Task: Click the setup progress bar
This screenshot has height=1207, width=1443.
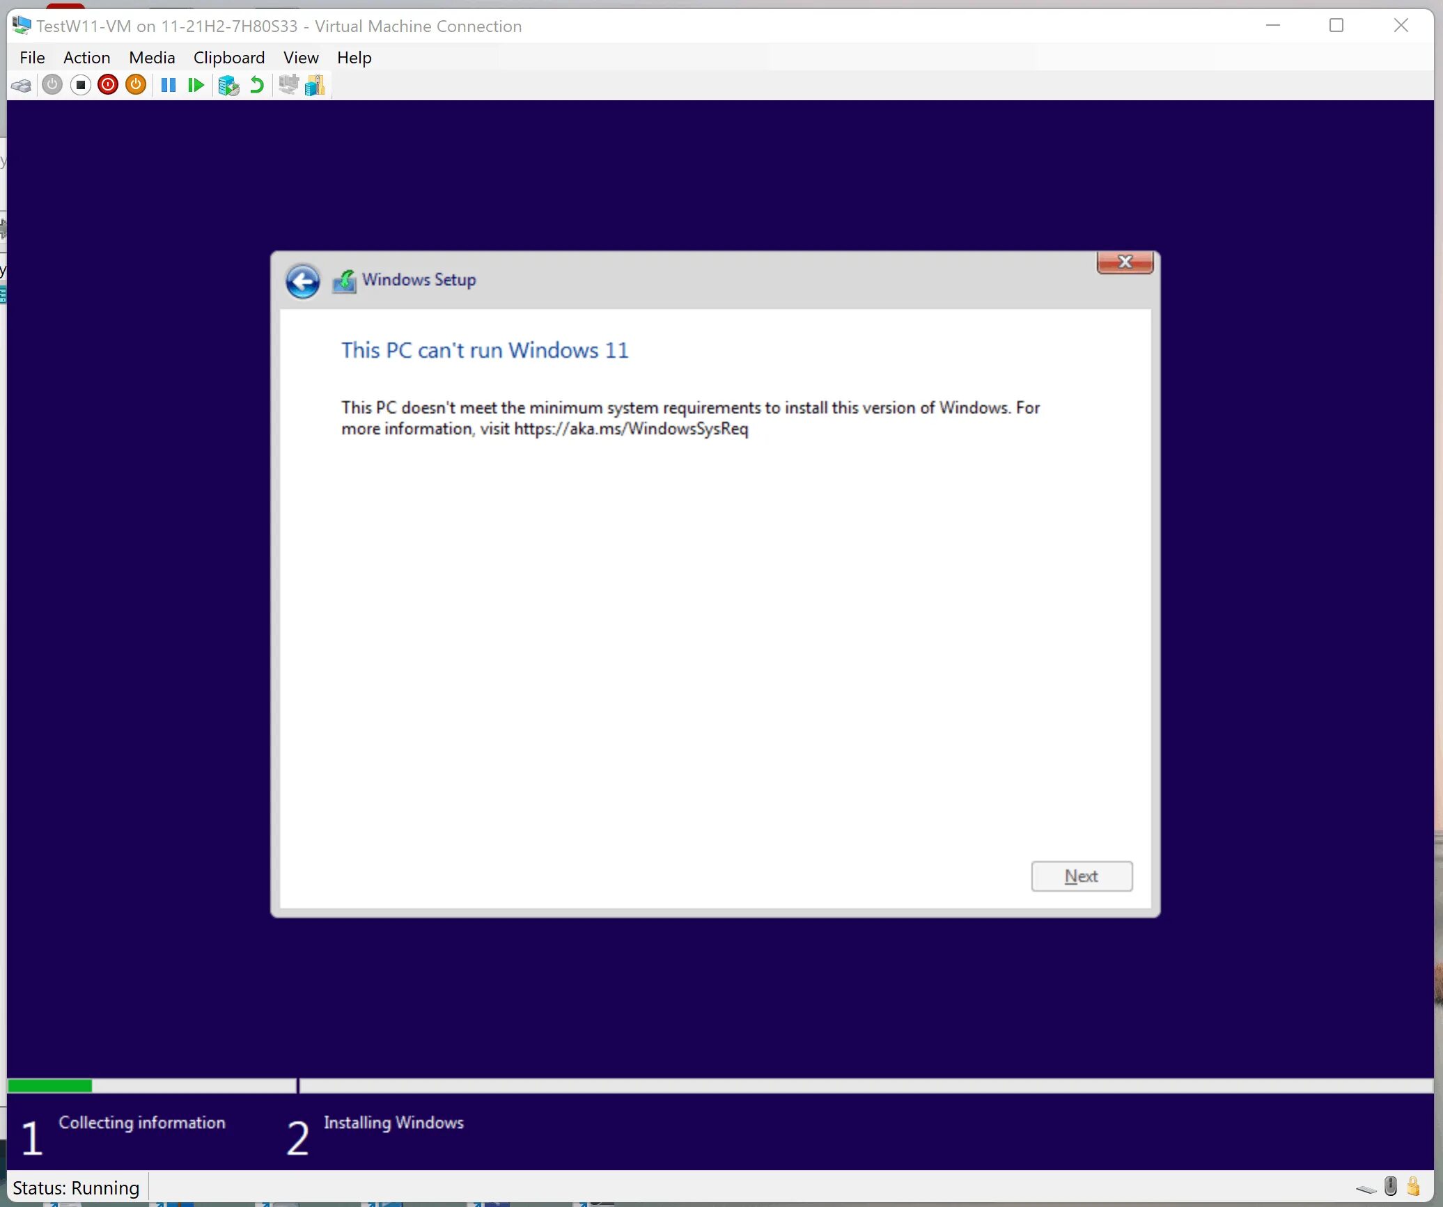Action: coord(720,1086)
